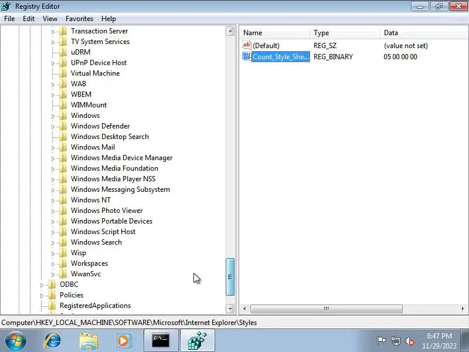
Task: Select the Policies tree item
Action: [x=72, y=295]
